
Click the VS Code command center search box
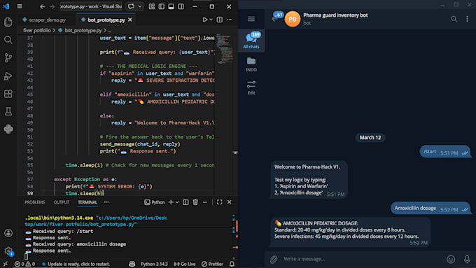click(x=90, y=6)
